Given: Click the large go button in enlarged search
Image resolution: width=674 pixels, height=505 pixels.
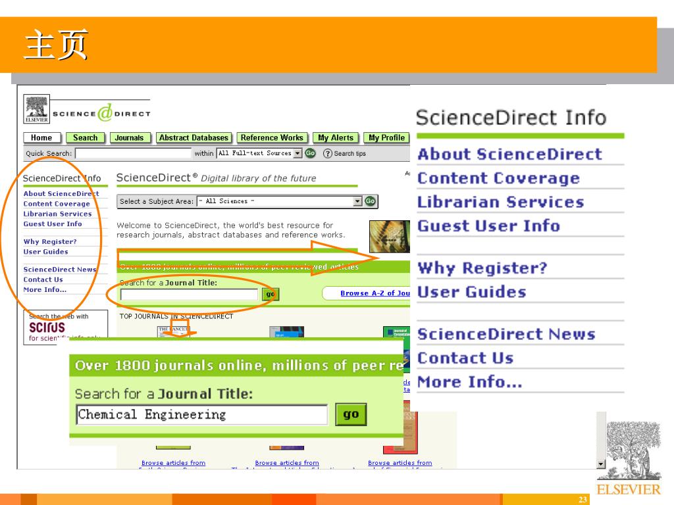Looking at the screenshot, I should [x=351, y=414].
